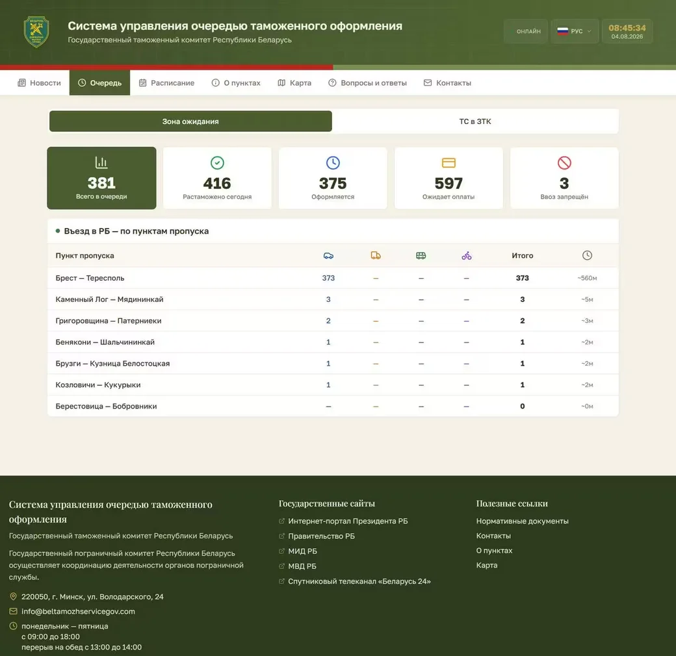Select Брузги — Кузница Белостоцкая row
Screen dimensions: 676x656
click(333, 364)
